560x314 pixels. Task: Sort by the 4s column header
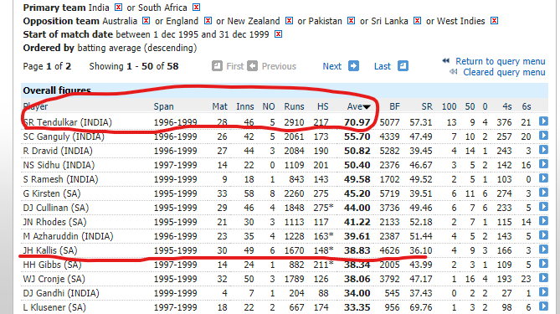506,106
